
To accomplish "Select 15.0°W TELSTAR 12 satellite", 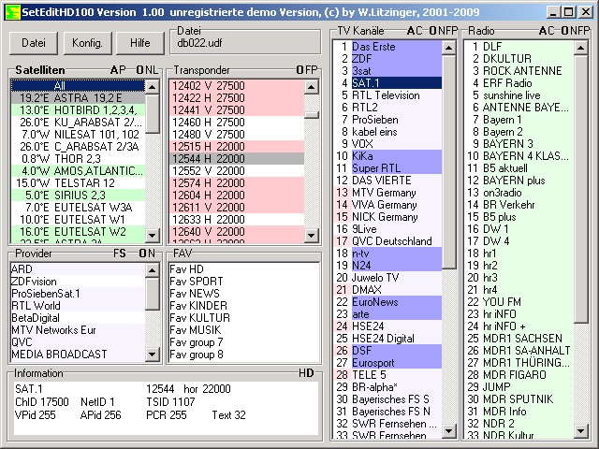I will click(x=78, y=183).
